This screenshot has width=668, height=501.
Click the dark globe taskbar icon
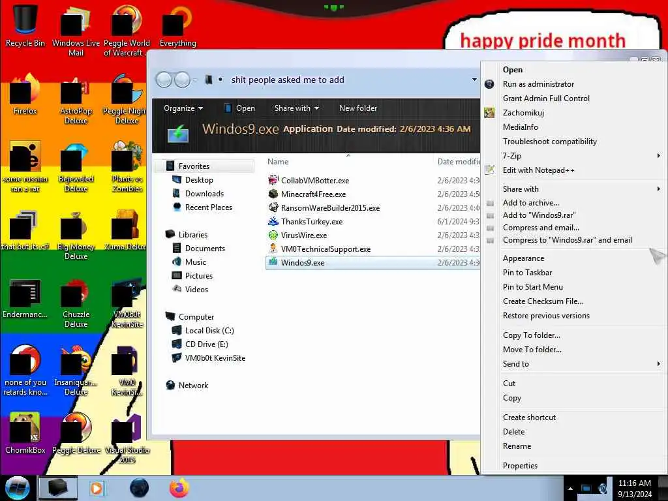140,488
